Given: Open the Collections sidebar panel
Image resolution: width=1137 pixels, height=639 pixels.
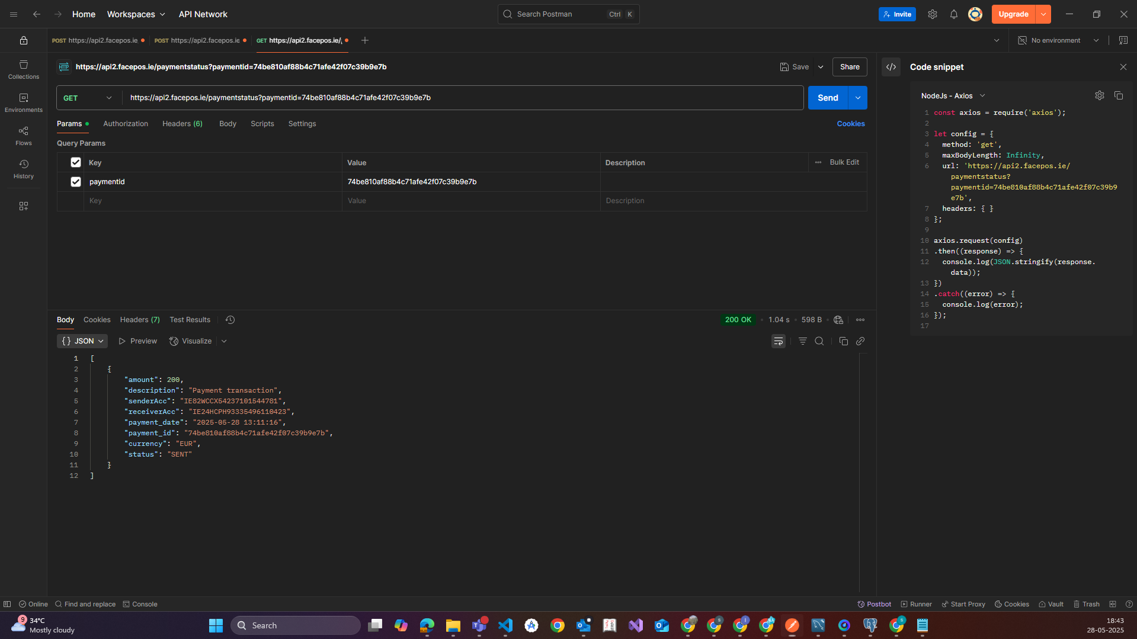Looking at the screenshot, I should click(x=24, y=69).
